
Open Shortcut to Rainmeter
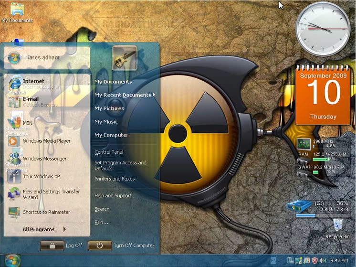tap(47, 212)
